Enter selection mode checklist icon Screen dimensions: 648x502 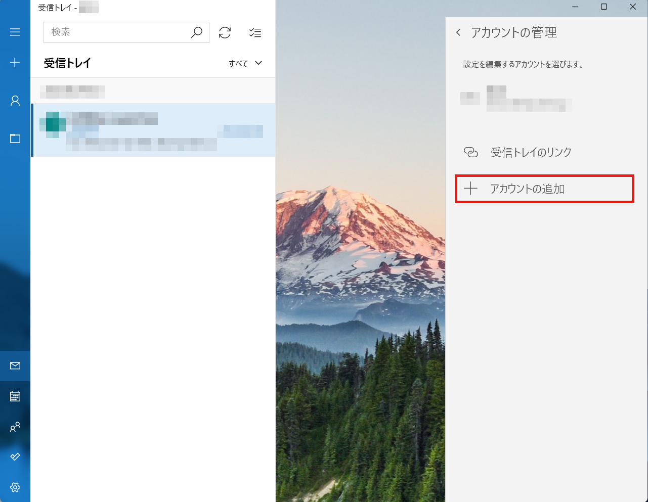[255, 33]
